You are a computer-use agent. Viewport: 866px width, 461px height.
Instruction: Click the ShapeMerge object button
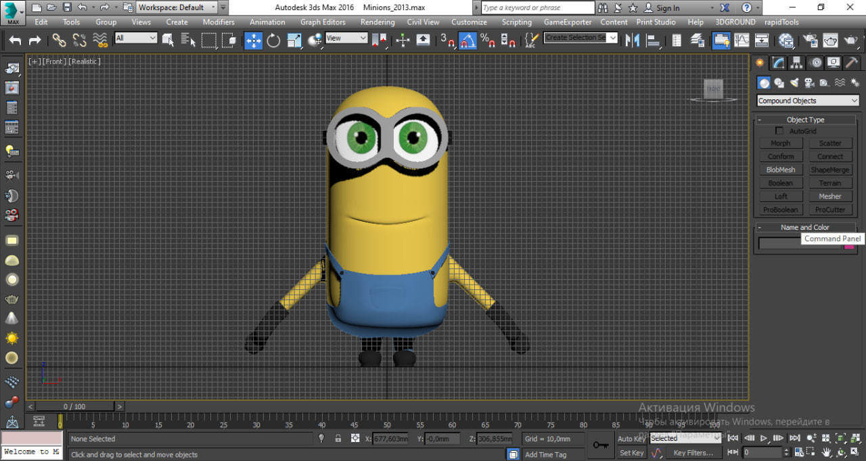coord(830,170)
